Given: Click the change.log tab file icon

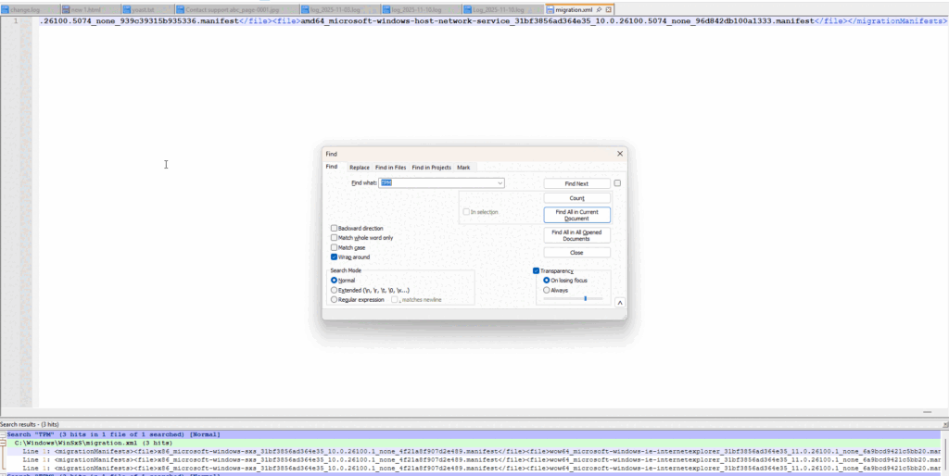Looking at the screenshot, I should point(5,9).
